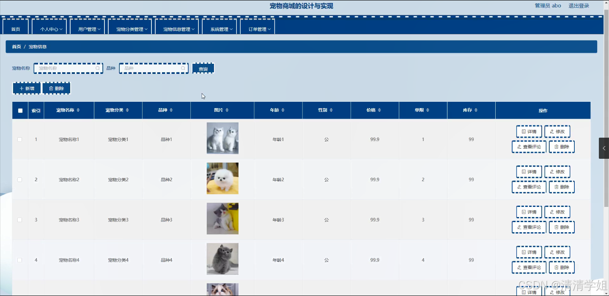Check the row for 宠物名称4
Screen dimensions: 609x296
(x=20, y=260)
